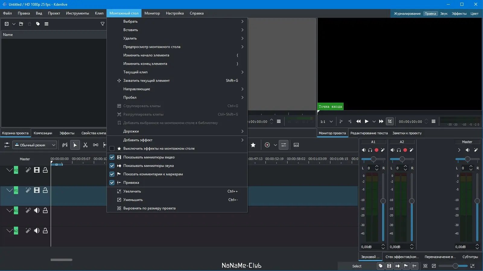Switch to the 'Звук' workspace layout
The image size is (483, 271).
coord(443,14)
